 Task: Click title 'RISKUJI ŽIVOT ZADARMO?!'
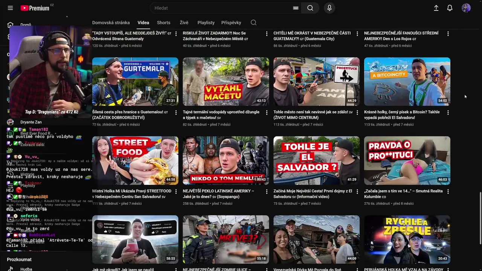(x=215, y=36)
